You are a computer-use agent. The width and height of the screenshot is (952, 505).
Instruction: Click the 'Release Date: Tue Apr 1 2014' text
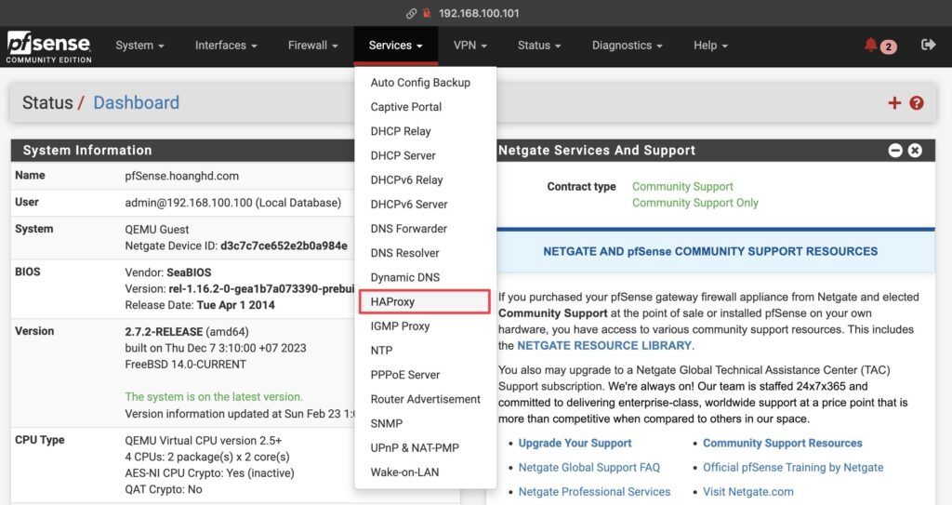click(200, 305)
